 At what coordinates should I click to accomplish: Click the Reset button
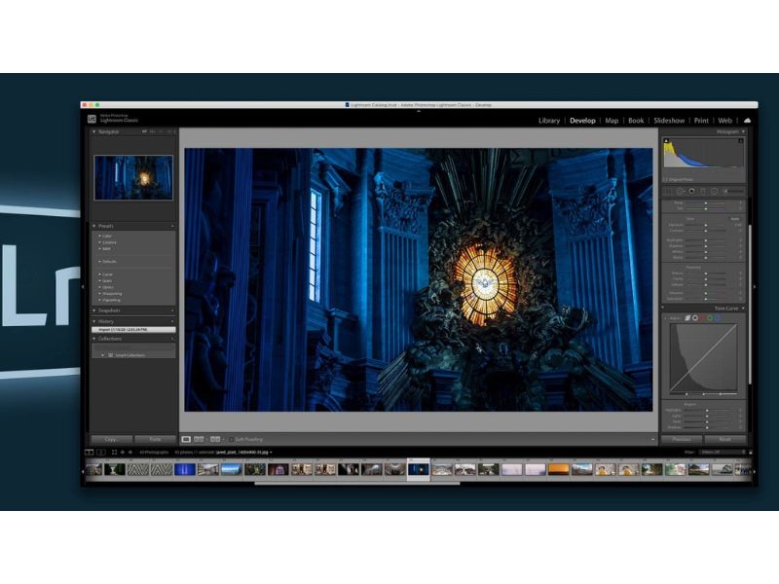[x=724, y=440]
